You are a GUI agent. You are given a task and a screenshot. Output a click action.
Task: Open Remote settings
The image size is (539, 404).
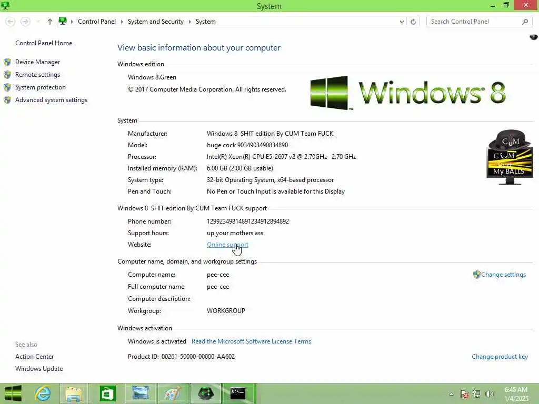coord(37,75)
